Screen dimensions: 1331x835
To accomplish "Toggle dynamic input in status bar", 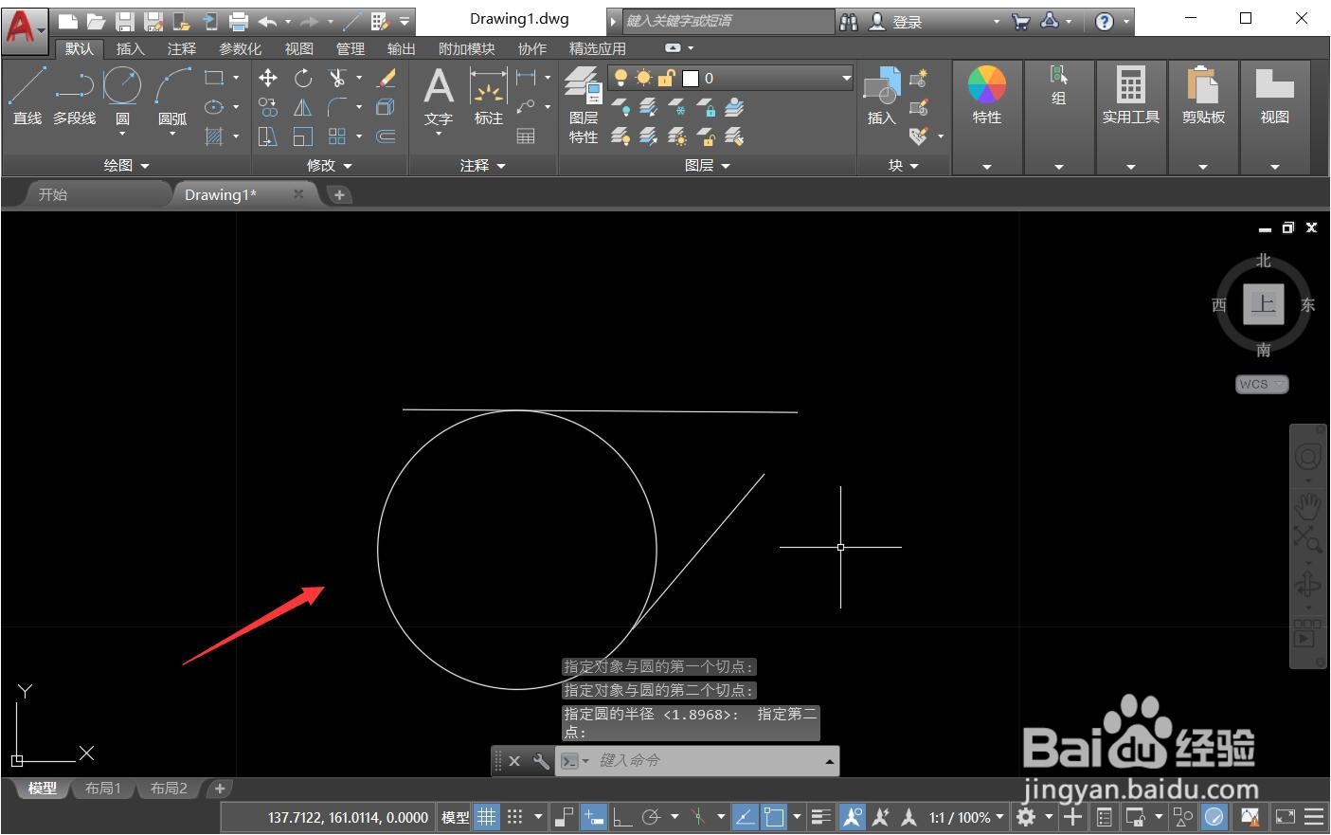I will click(594, 817).
